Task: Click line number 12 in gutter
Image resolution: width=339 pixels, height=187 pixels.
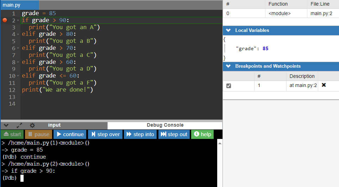Action: (x=12, y=90)
